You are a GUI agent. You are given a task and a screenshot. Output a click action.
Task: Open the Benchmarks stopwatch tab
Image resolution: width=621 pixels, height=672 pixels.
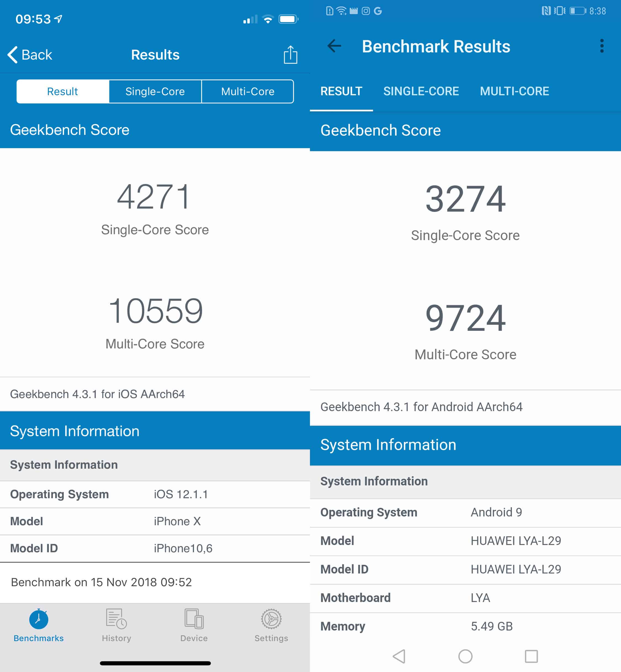coord(39,625)
